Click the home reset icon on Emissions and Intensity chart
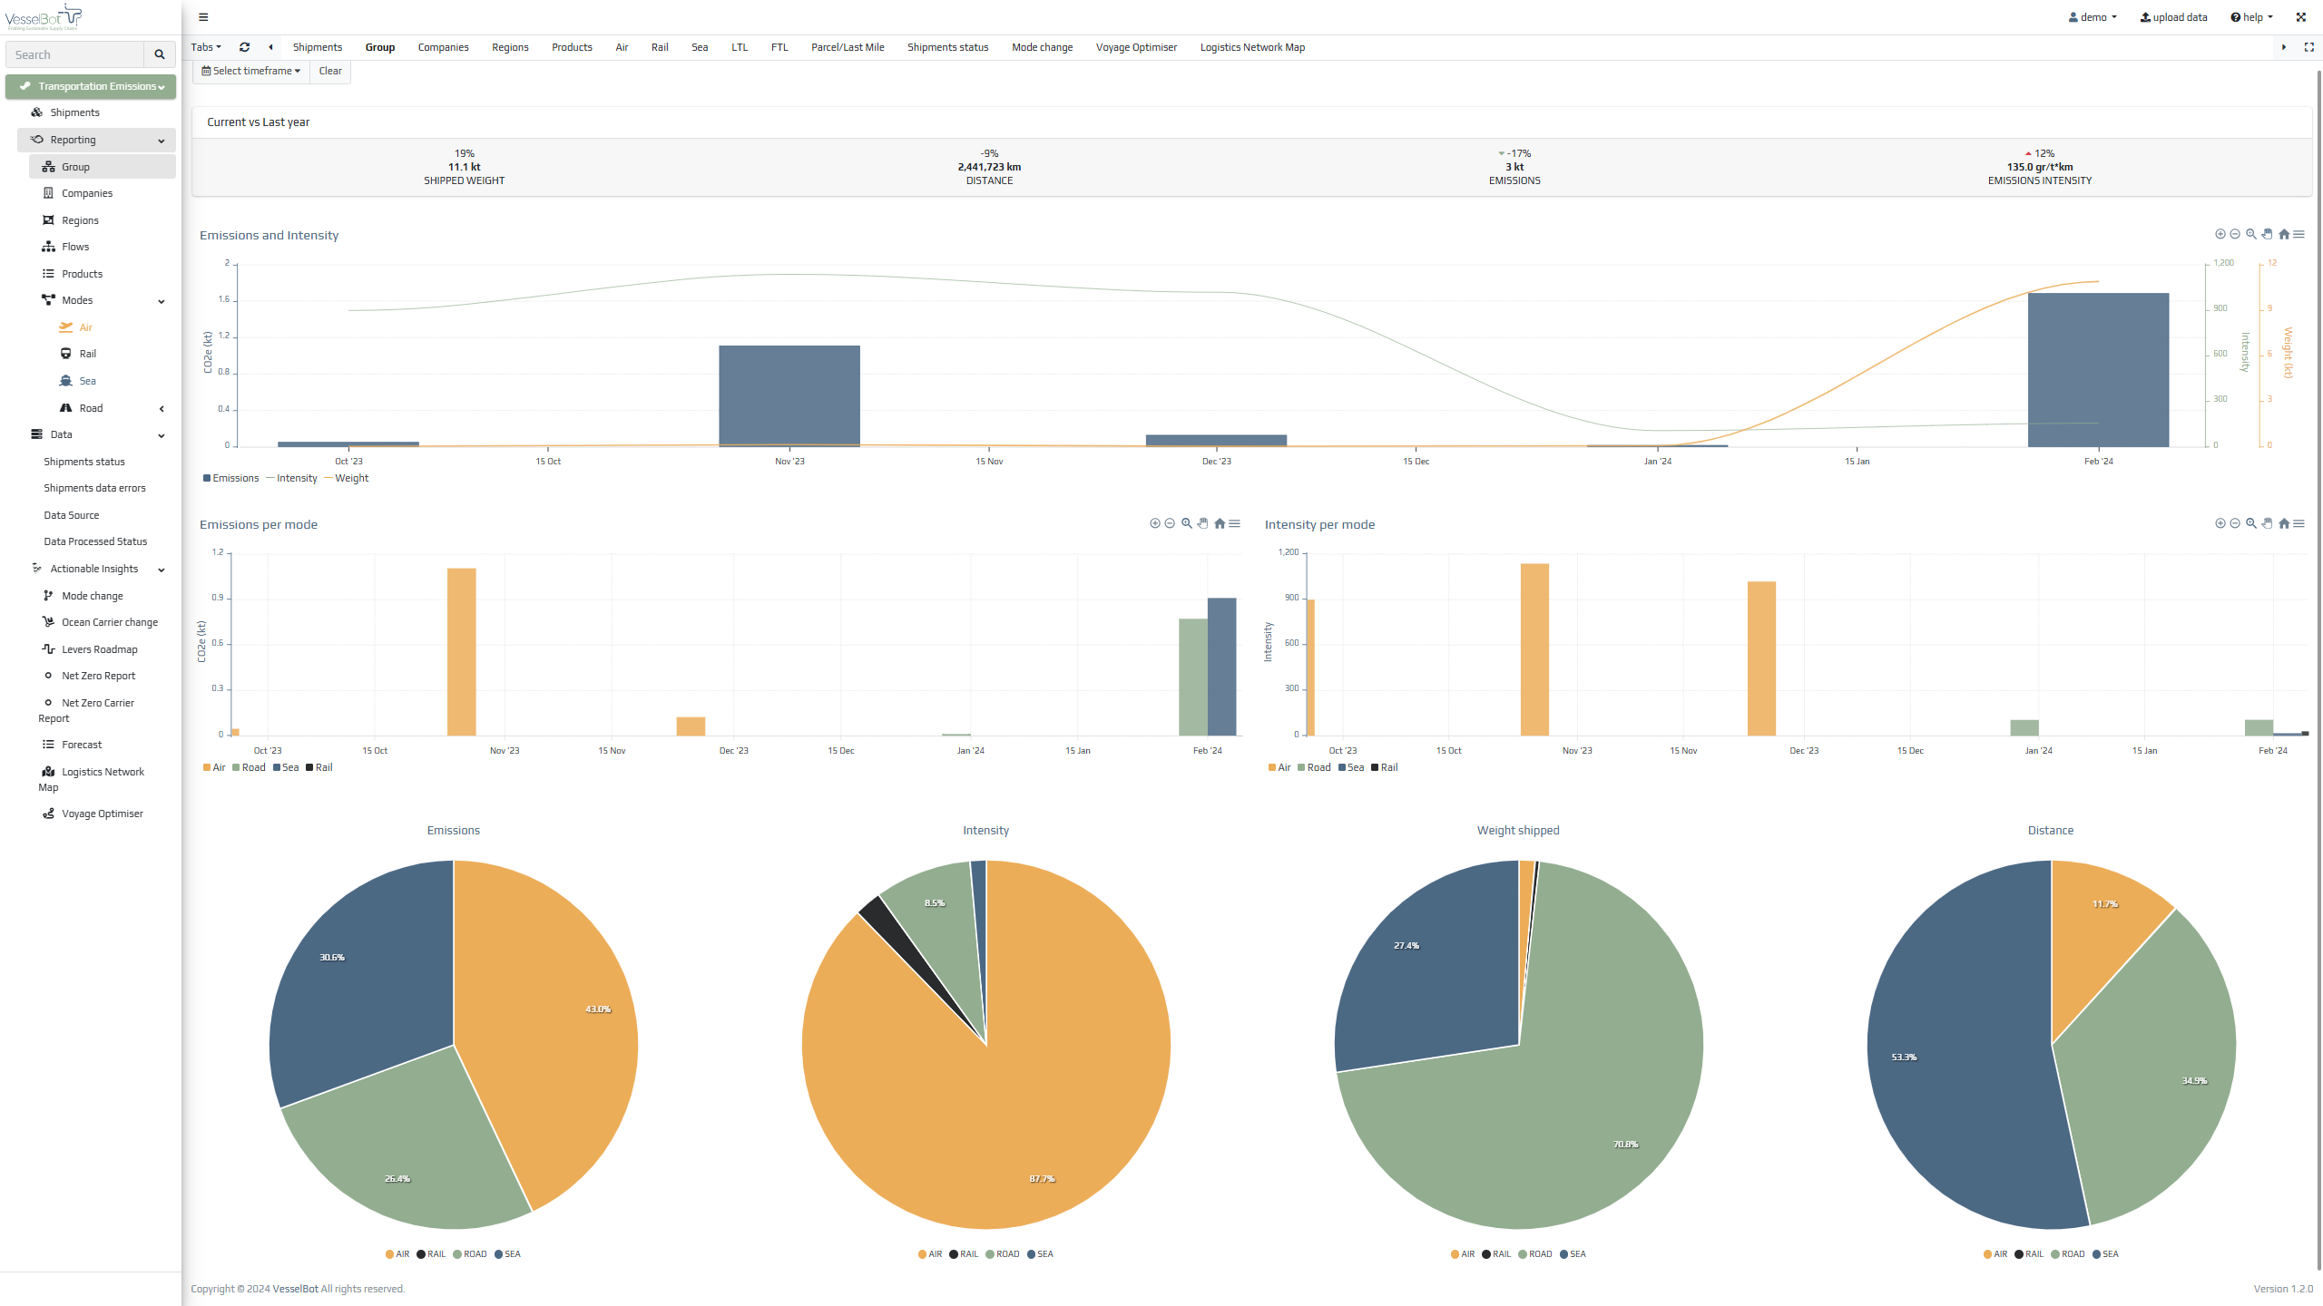The width and height of the screenshot is (2323, 1306). click(x=2284, y=235)
